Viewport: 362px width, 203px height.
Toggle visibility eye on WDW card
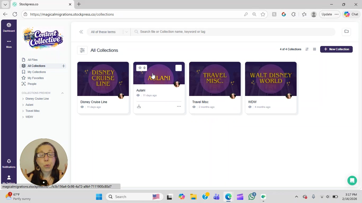coord(250,107)
